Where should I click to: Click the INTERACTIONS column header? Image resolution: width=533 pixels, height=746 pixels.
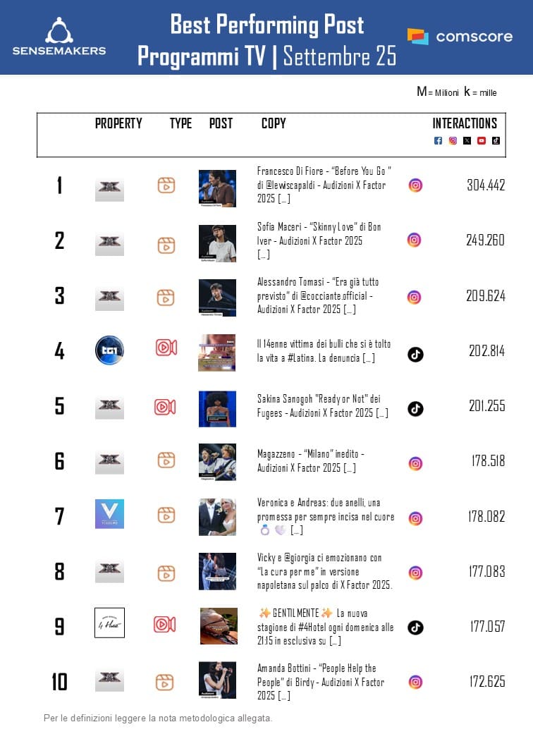pyautogui.click(x=465, y=123)
